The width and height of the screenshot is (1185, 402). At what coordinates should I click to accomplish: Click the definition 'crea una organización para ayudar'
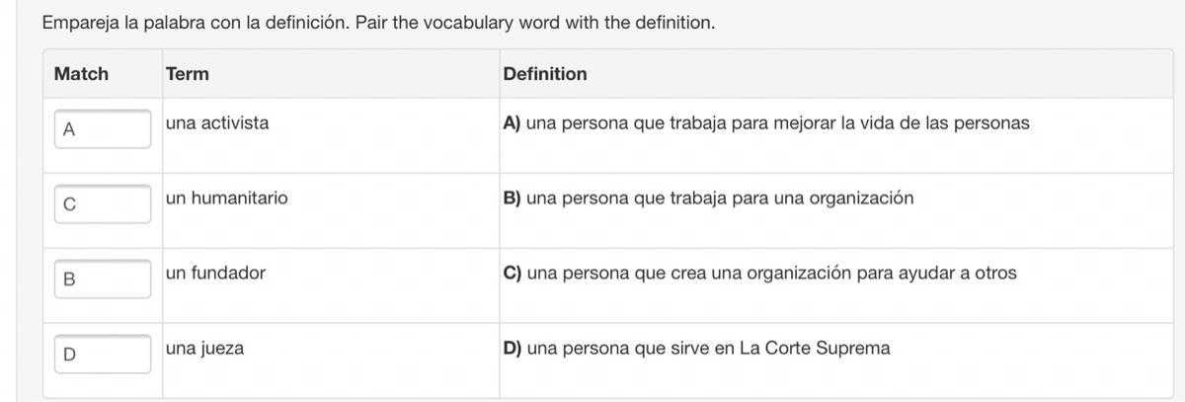771,274
